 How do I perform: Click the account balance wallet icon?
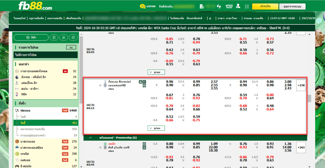click(202, 6)
